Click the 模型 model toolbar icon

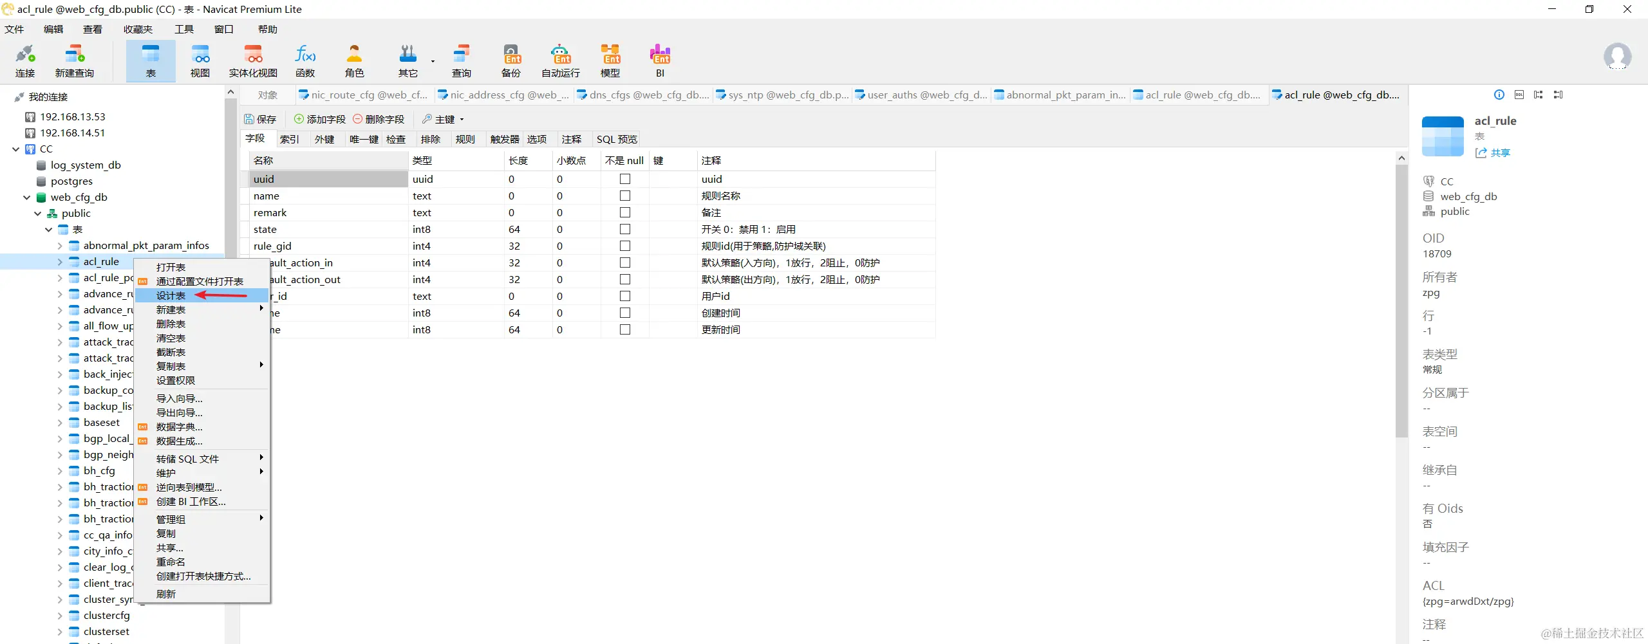[x=610, y=61]
